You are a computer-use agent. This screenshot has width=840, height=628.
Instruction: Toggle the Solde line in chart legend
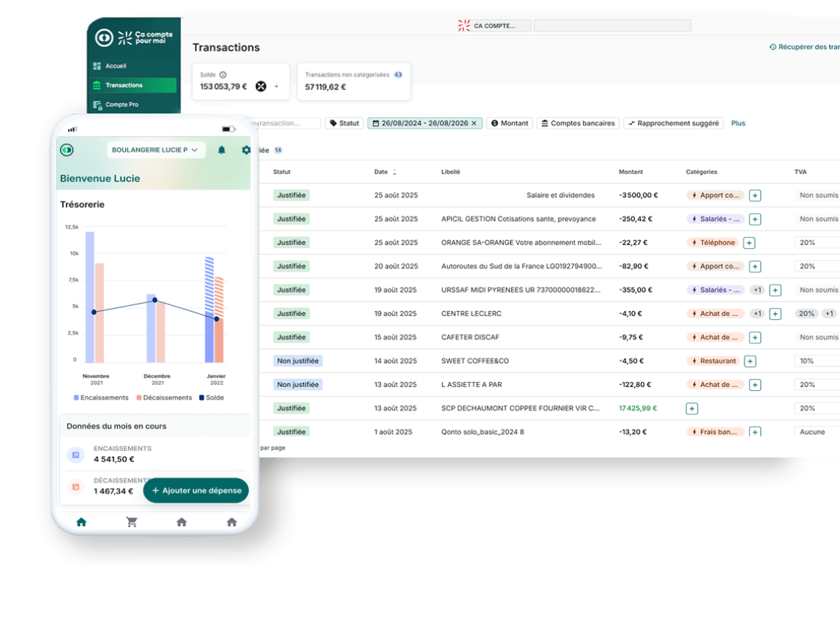pos(211,398)
